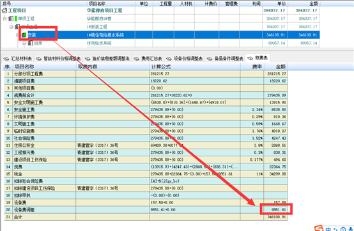354x231 pixels.
Task: Click the node icon beside 目录
Action: point(30,43)
